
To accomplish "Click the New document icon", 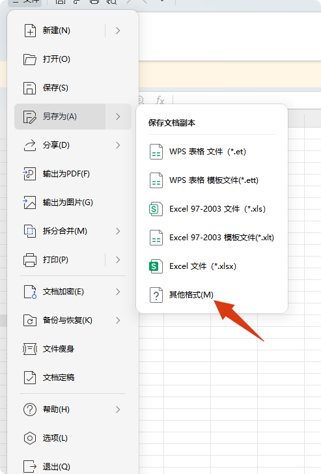I will click(x=30, y=31).
